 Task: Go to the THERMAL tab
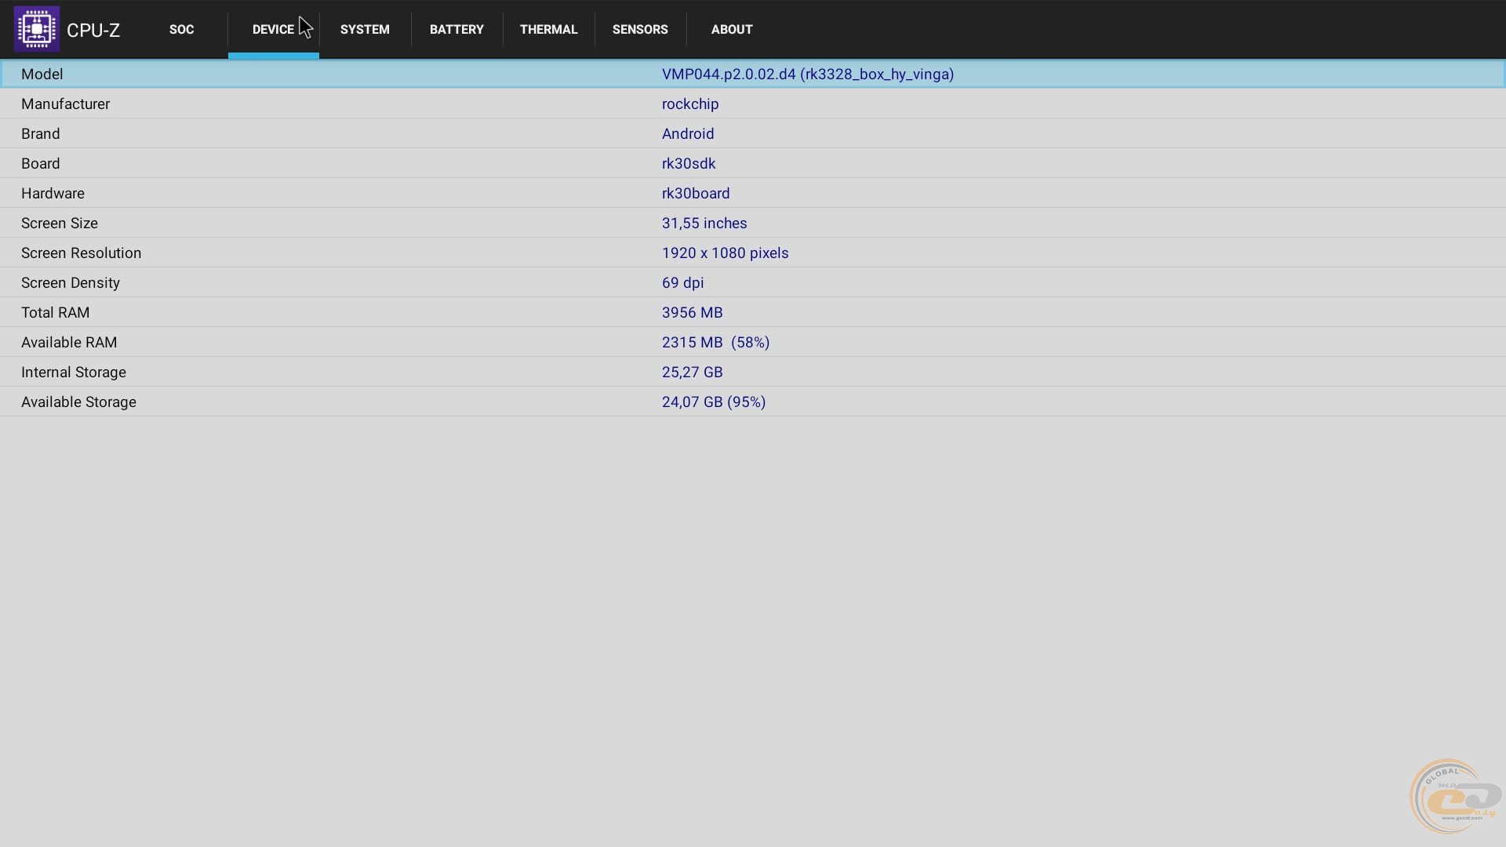548,29
